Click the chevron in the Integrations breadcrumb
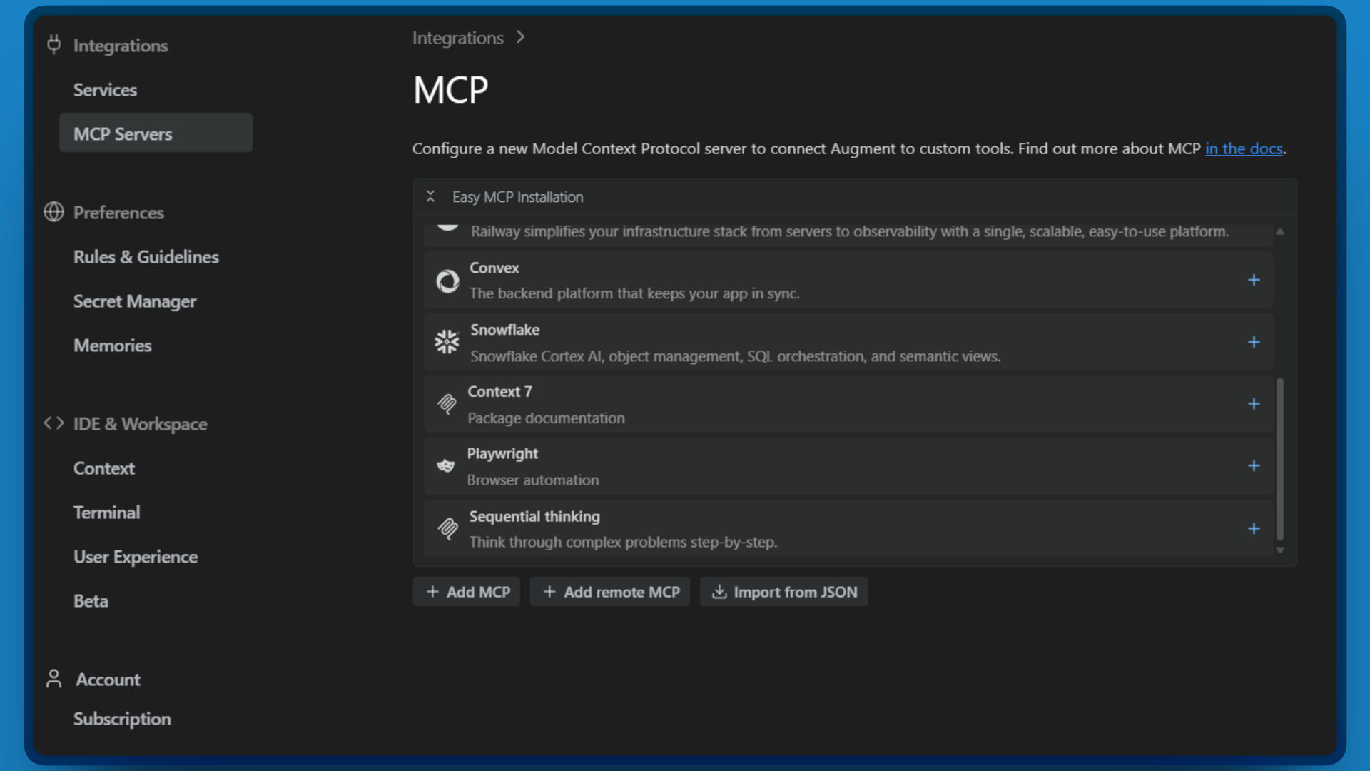The height and width of the screenshot is (771, 1370). coord(522,36)
